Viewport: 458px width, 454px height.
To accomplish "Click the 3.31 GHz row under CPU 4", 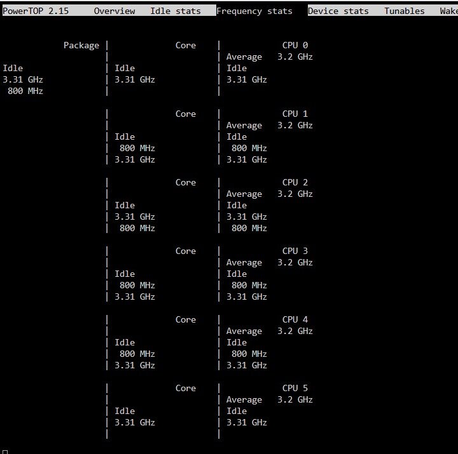I will point(247,365).
